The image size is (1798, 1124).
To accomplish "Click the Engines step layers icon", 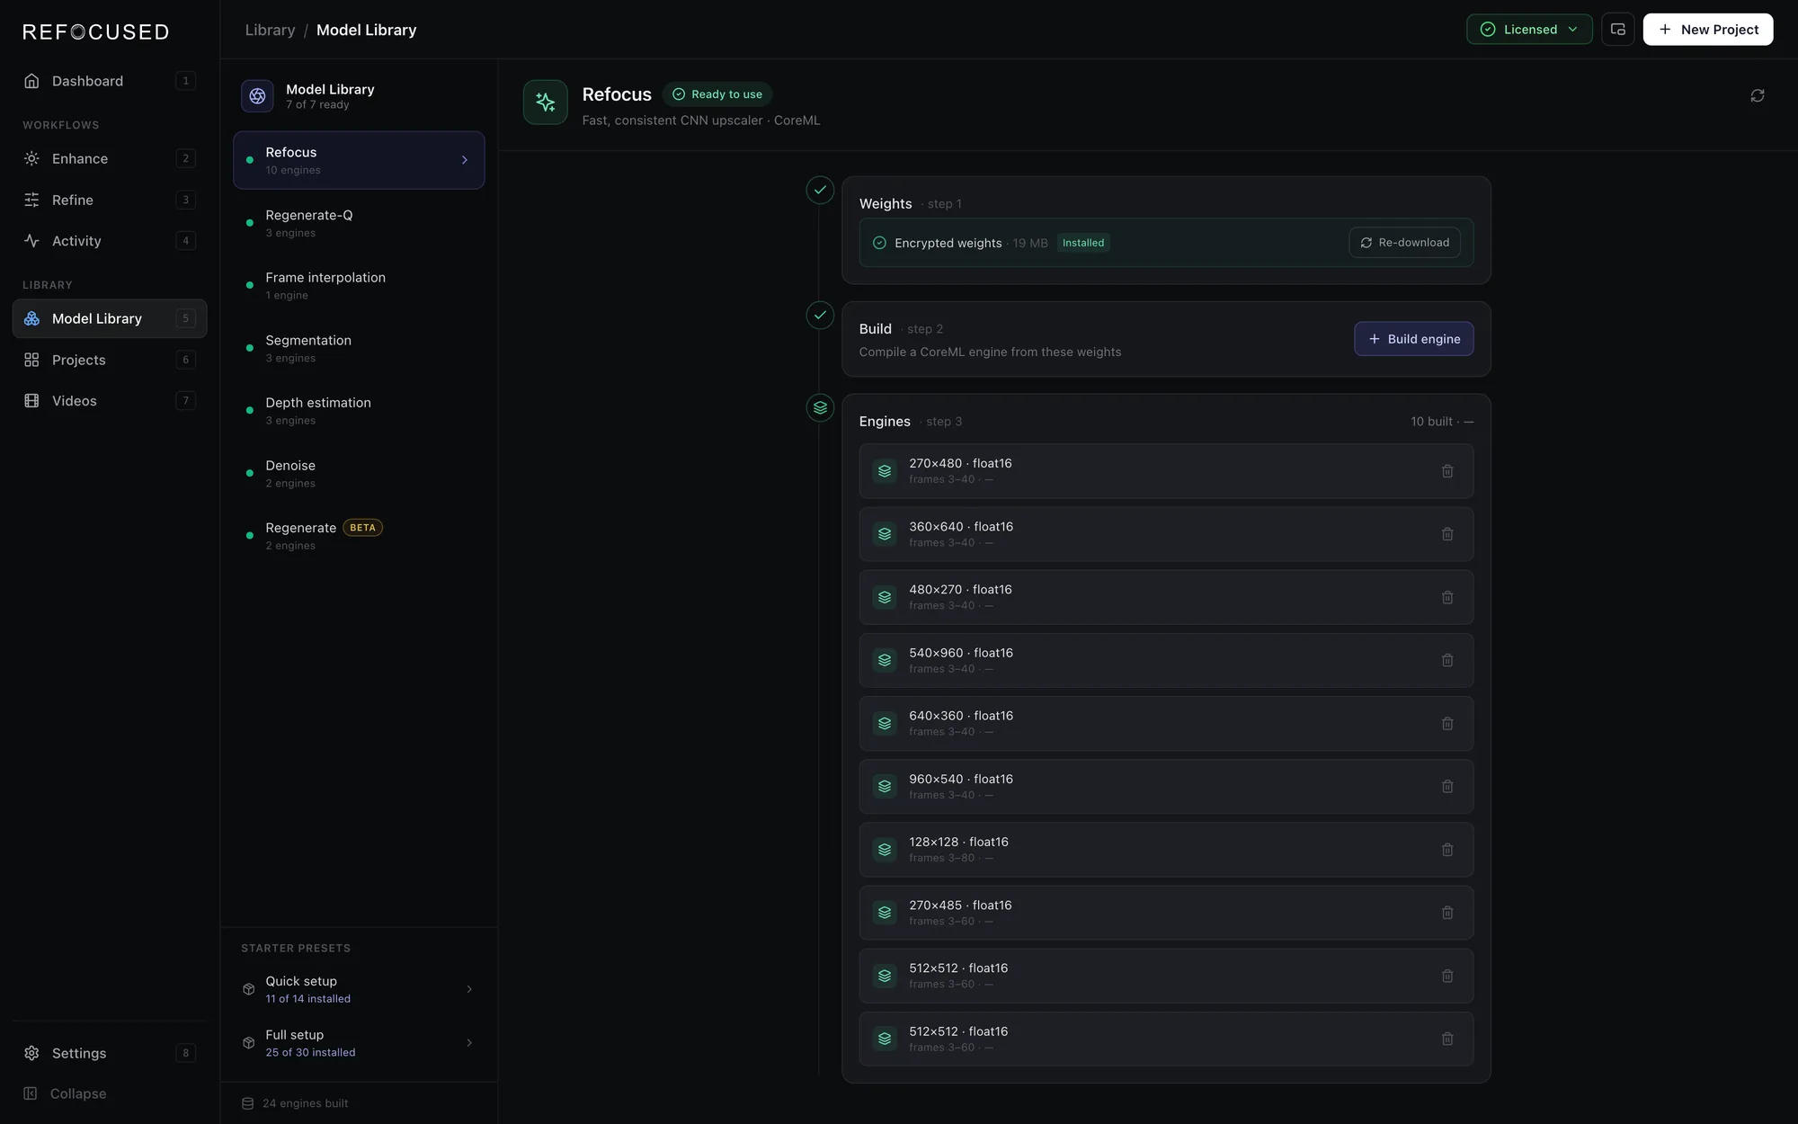I will (x=820, y=407).
